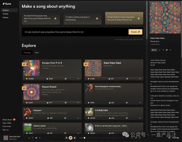The width and height of the screenshot is (182, 142).
Task: Click the Remix button
Action: (x=154, y=50)
